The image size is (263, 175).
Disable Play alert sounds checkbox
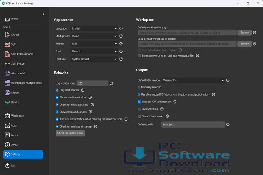(57, 90)
